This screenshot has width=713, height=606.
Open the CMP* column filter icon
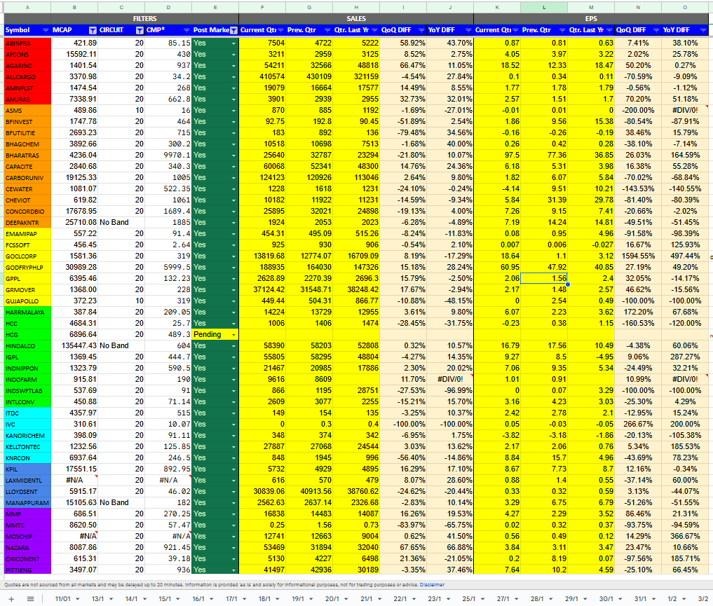pyautogui.click(x=186, y=30)
